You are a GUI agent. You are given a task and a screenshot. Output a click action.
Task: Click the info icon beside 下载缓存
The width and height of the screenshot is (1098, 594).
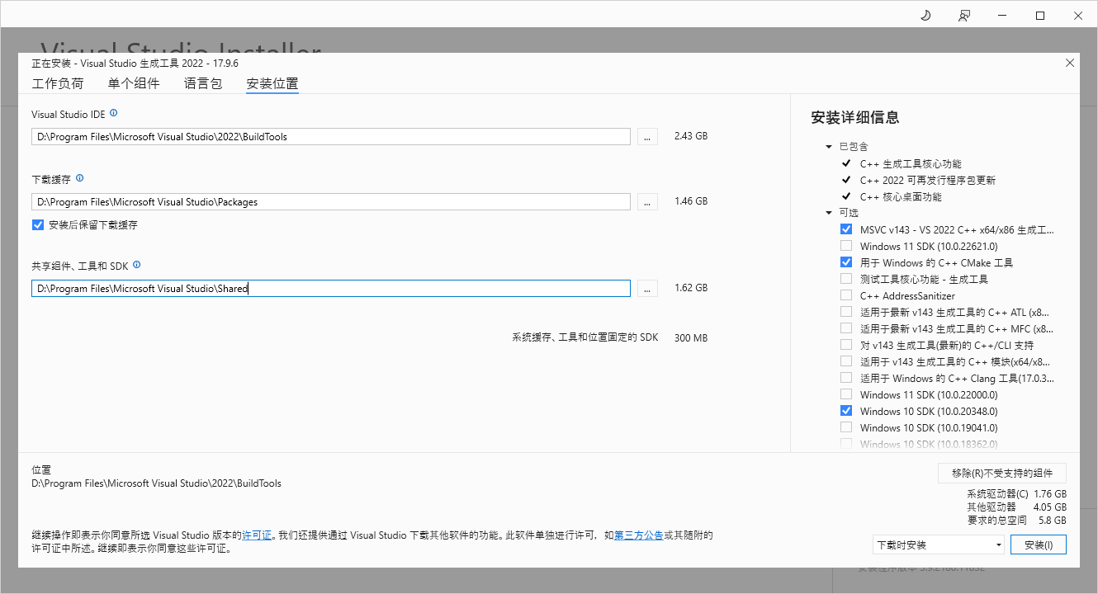tap(79, 178)
